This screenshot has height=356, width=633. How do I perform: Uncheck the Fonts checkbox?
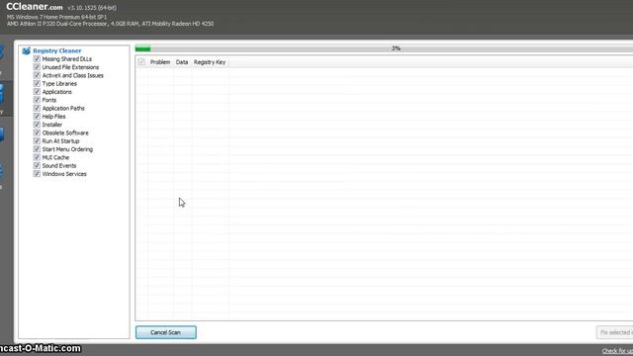pos(37,100)
